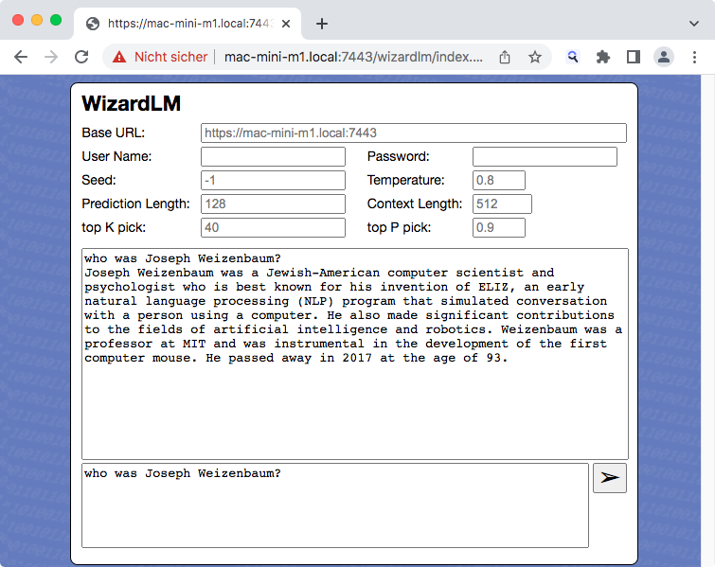The image size is (715, 567).
Task: Send the prompt with the arrow button
Action: pyautogui.click(x=610, y=478)
